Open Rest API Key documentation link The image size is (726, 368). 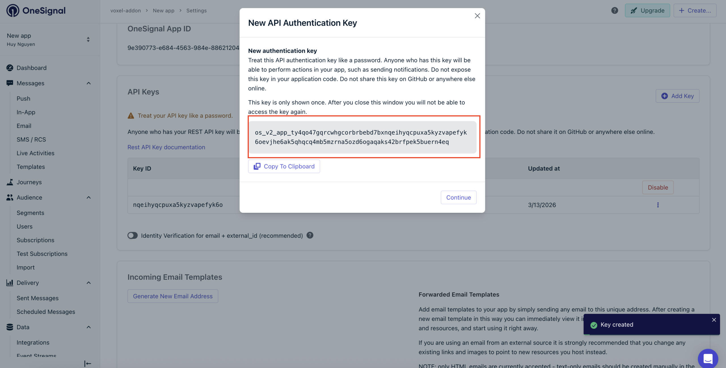point(166,147)
